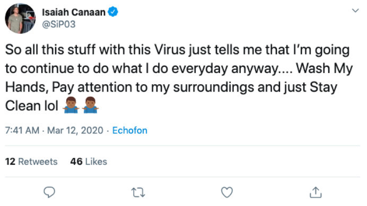Like the tweet with the heart icon
Screen dimensions: 367x206
pos(227,192)
